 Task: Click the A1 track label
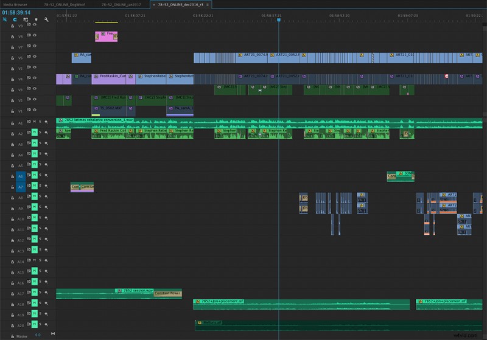tap(20, 123)
